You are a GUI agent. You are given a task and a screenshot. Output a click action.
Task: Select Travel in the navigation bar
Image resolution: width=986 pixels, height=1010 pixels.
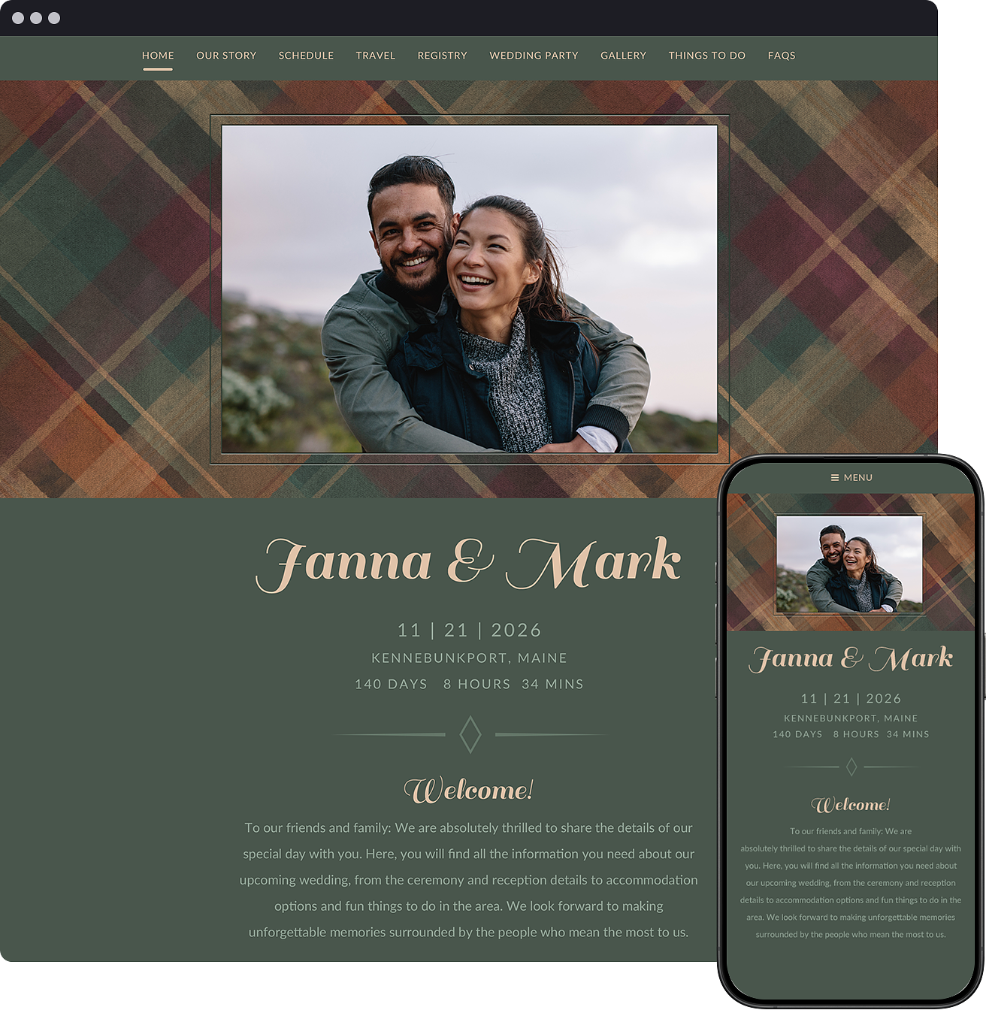(376, 56)
